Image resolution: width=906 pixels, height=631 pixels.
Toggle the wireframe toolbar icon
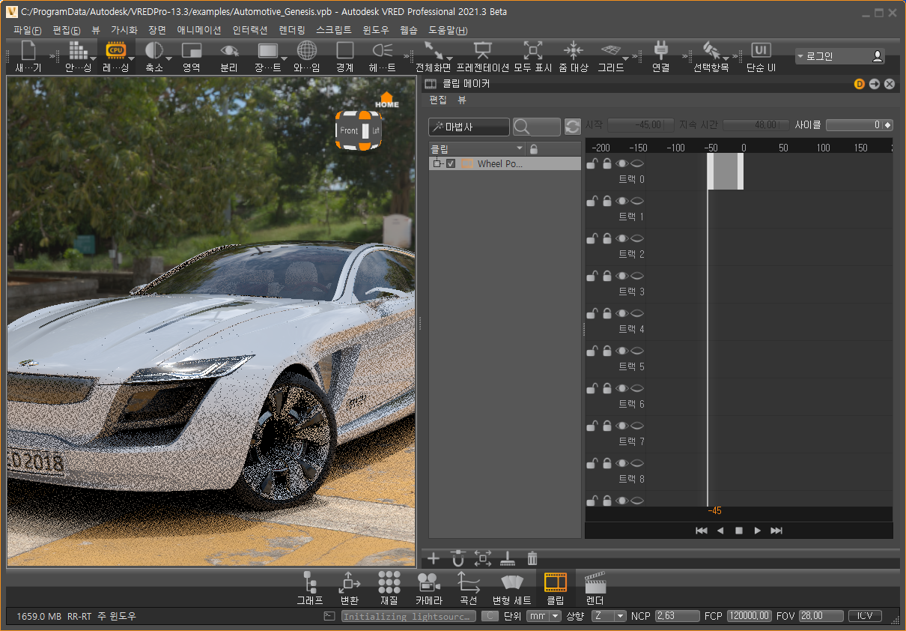(x=306, y=51)
